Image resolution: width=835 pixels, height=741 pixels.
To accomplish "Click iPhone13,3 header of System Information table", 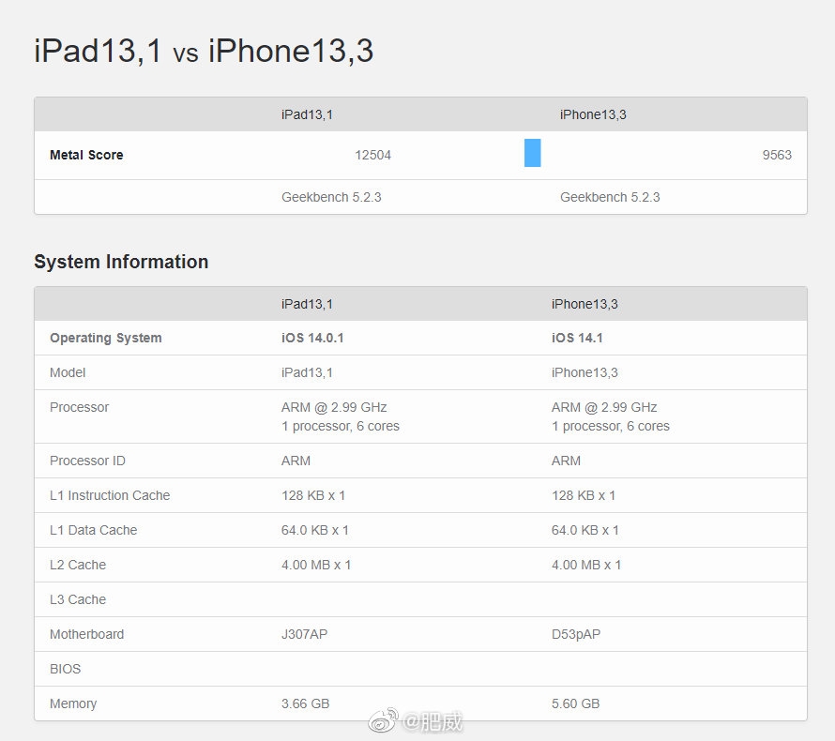I will (584, 304).
